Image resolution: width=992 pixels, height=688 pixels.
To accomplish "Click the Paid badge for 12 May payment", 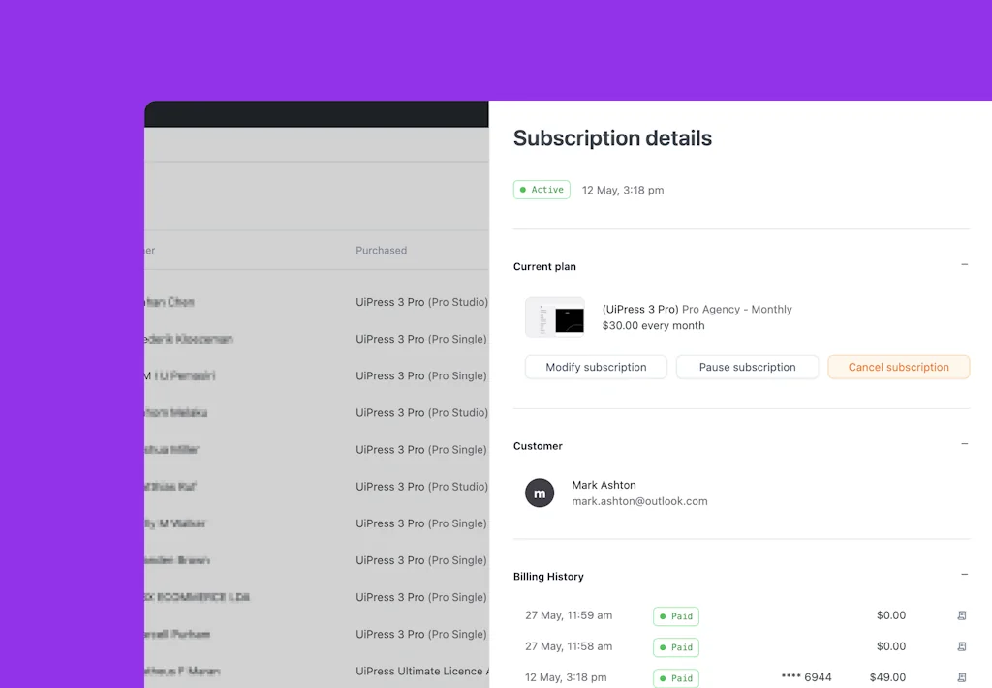I will 676,677.
